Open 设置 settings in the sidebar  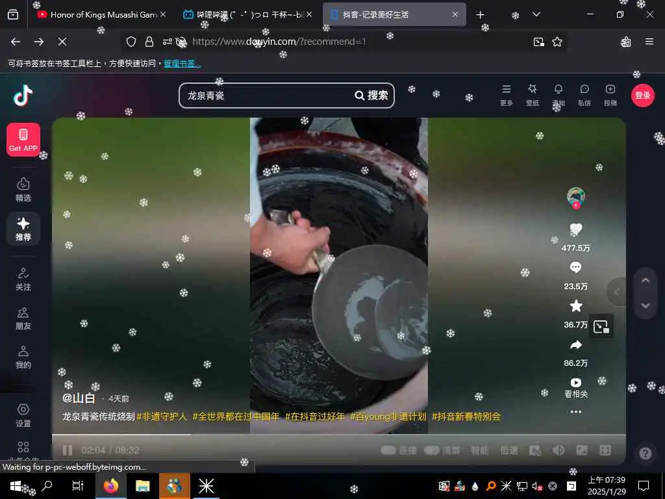tap(23, 415)
